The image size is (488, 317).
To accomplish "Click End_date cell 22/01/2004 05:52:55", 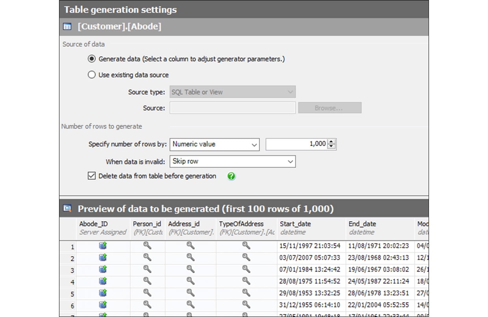I will click(x=380, y=305).
